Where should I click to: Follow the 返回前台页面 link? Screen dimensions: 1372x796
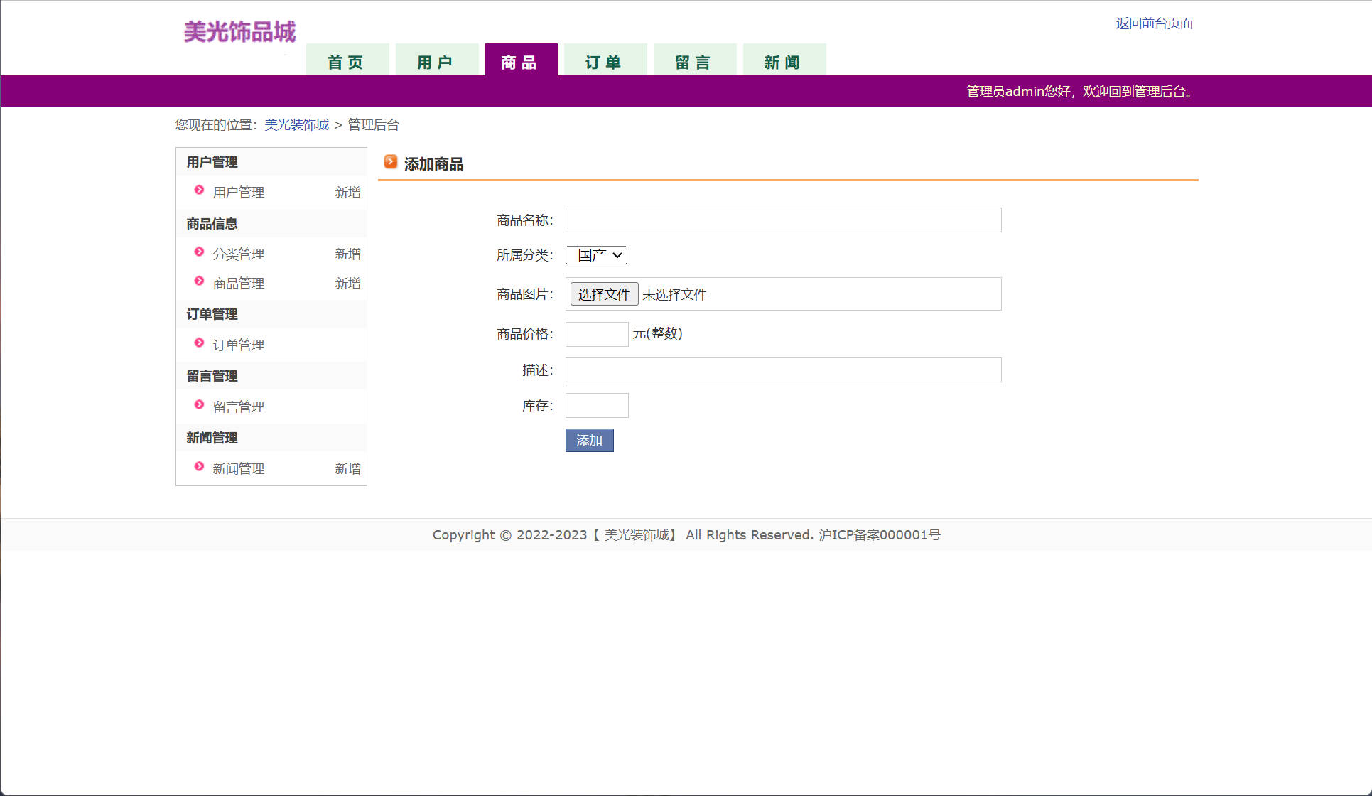[x=1154, y=23]
